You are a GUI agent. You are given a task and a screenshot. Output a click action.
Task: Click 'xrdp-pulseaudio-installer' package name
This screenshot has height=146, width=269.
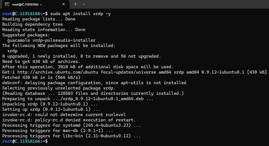click(x=64, y=40)
